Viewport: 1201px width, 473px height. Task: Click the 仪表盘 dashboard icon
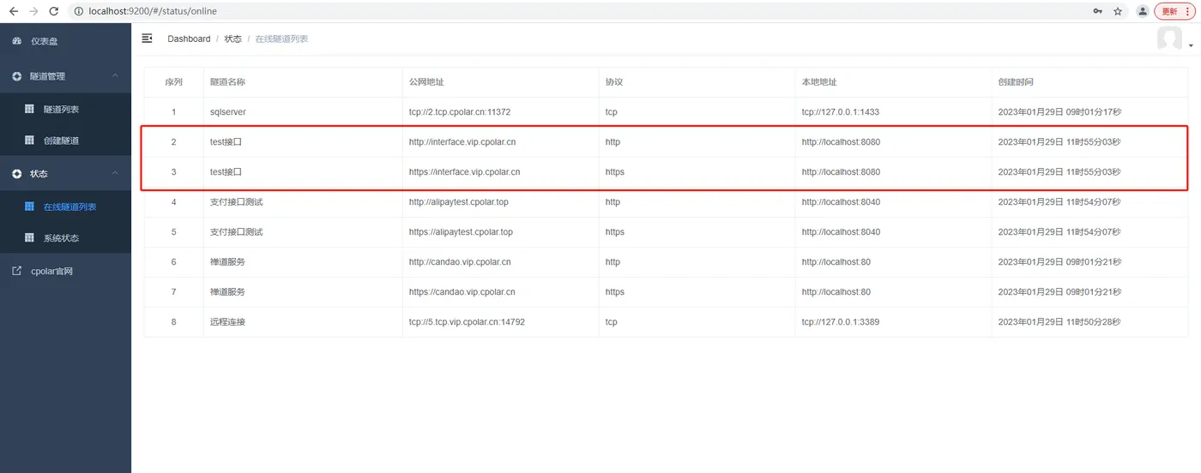(x=17, y=41)
